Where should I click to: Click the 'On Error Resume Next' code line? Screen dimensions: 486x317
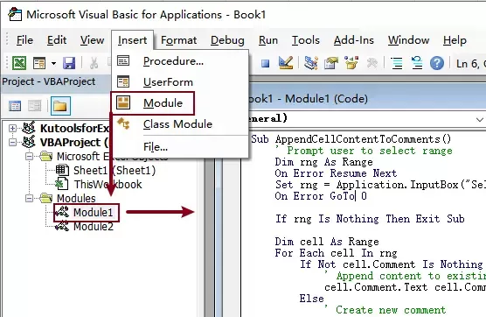click(x=336, y=173)
